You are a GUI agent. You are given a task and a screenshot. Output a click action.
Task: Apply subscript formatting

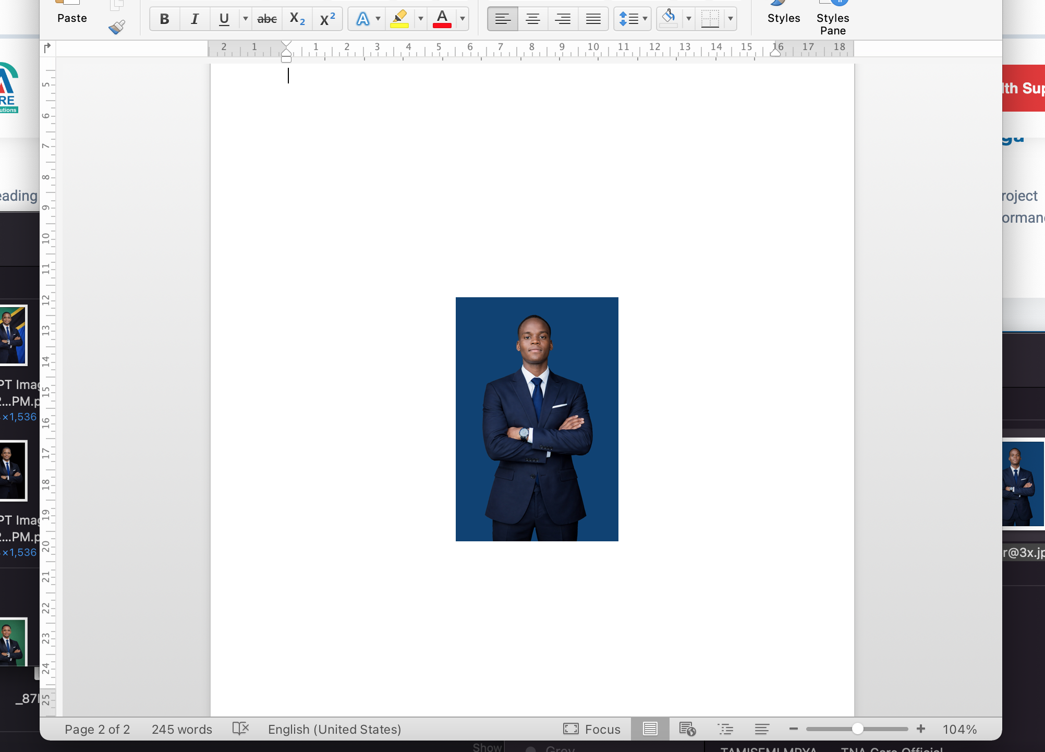297,19
